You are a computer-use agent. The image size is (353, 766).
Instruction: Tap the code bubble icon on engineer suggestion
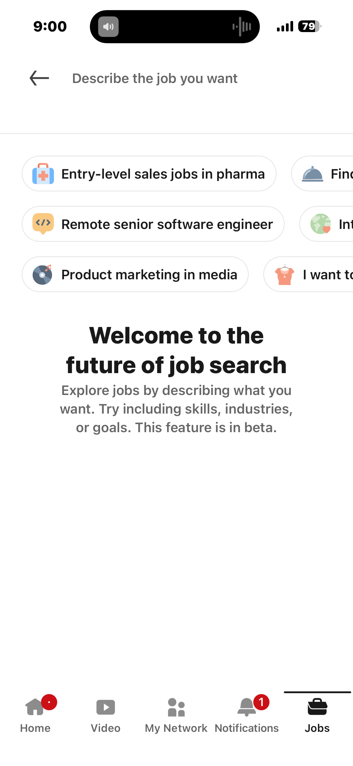43,224
